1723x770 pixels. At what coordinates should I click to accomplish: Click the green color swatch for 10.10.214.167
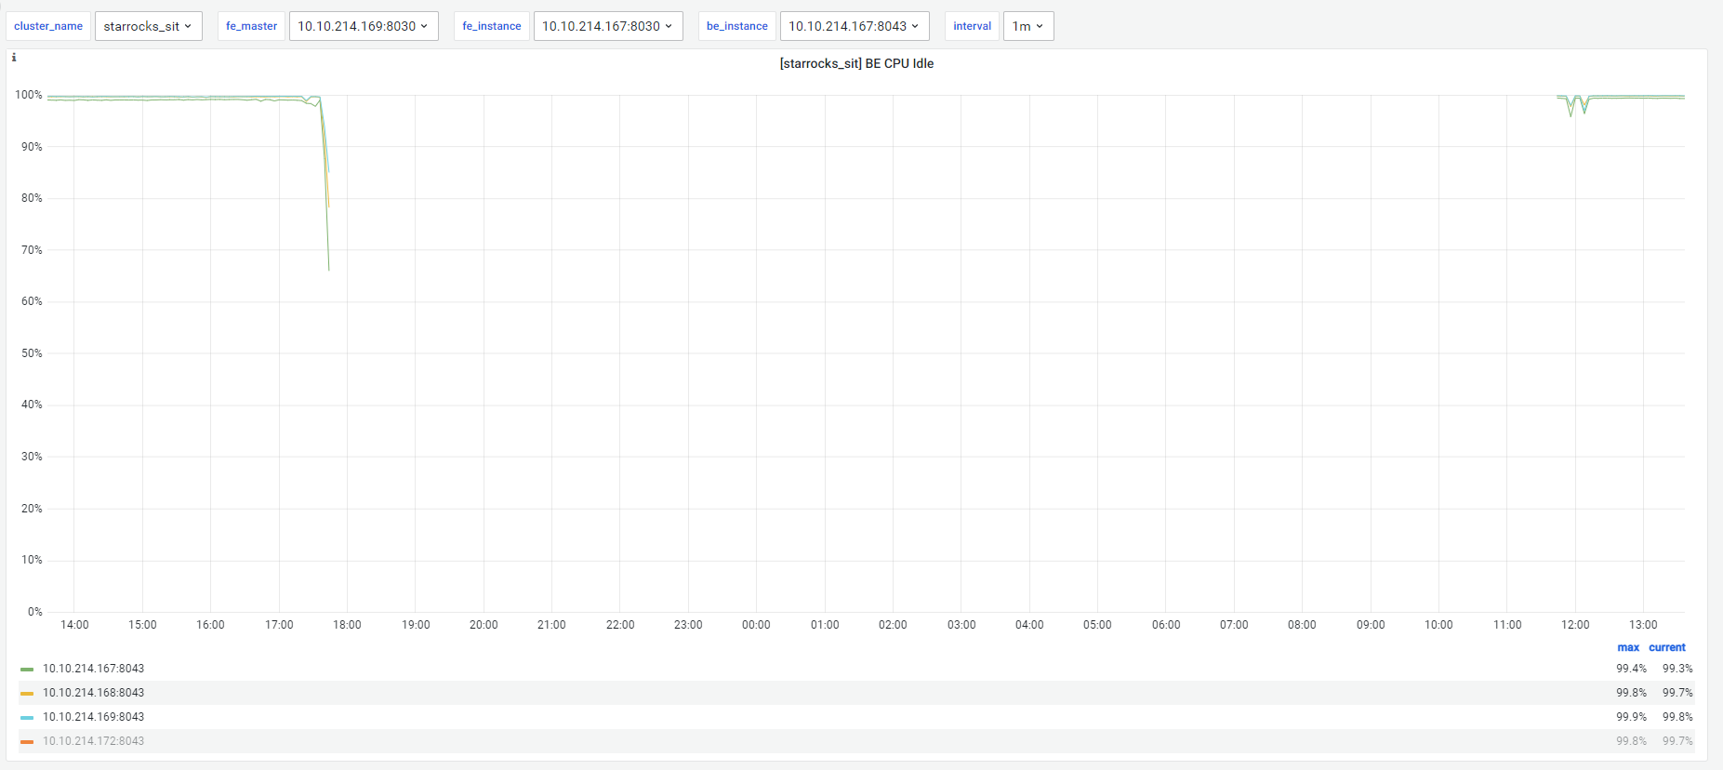[x=27, y=669]
